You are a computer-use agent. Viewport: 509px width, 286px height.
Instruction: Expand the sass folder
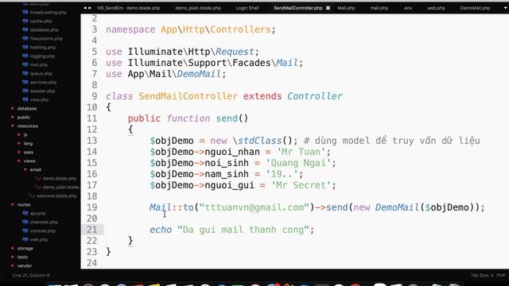click(19, 152)
